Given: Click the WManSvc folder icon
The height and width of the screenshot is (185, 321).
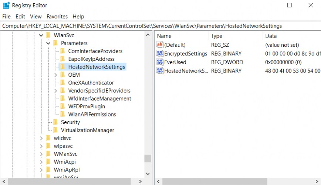Looking at the screenshot, I should tap(48, 154).
